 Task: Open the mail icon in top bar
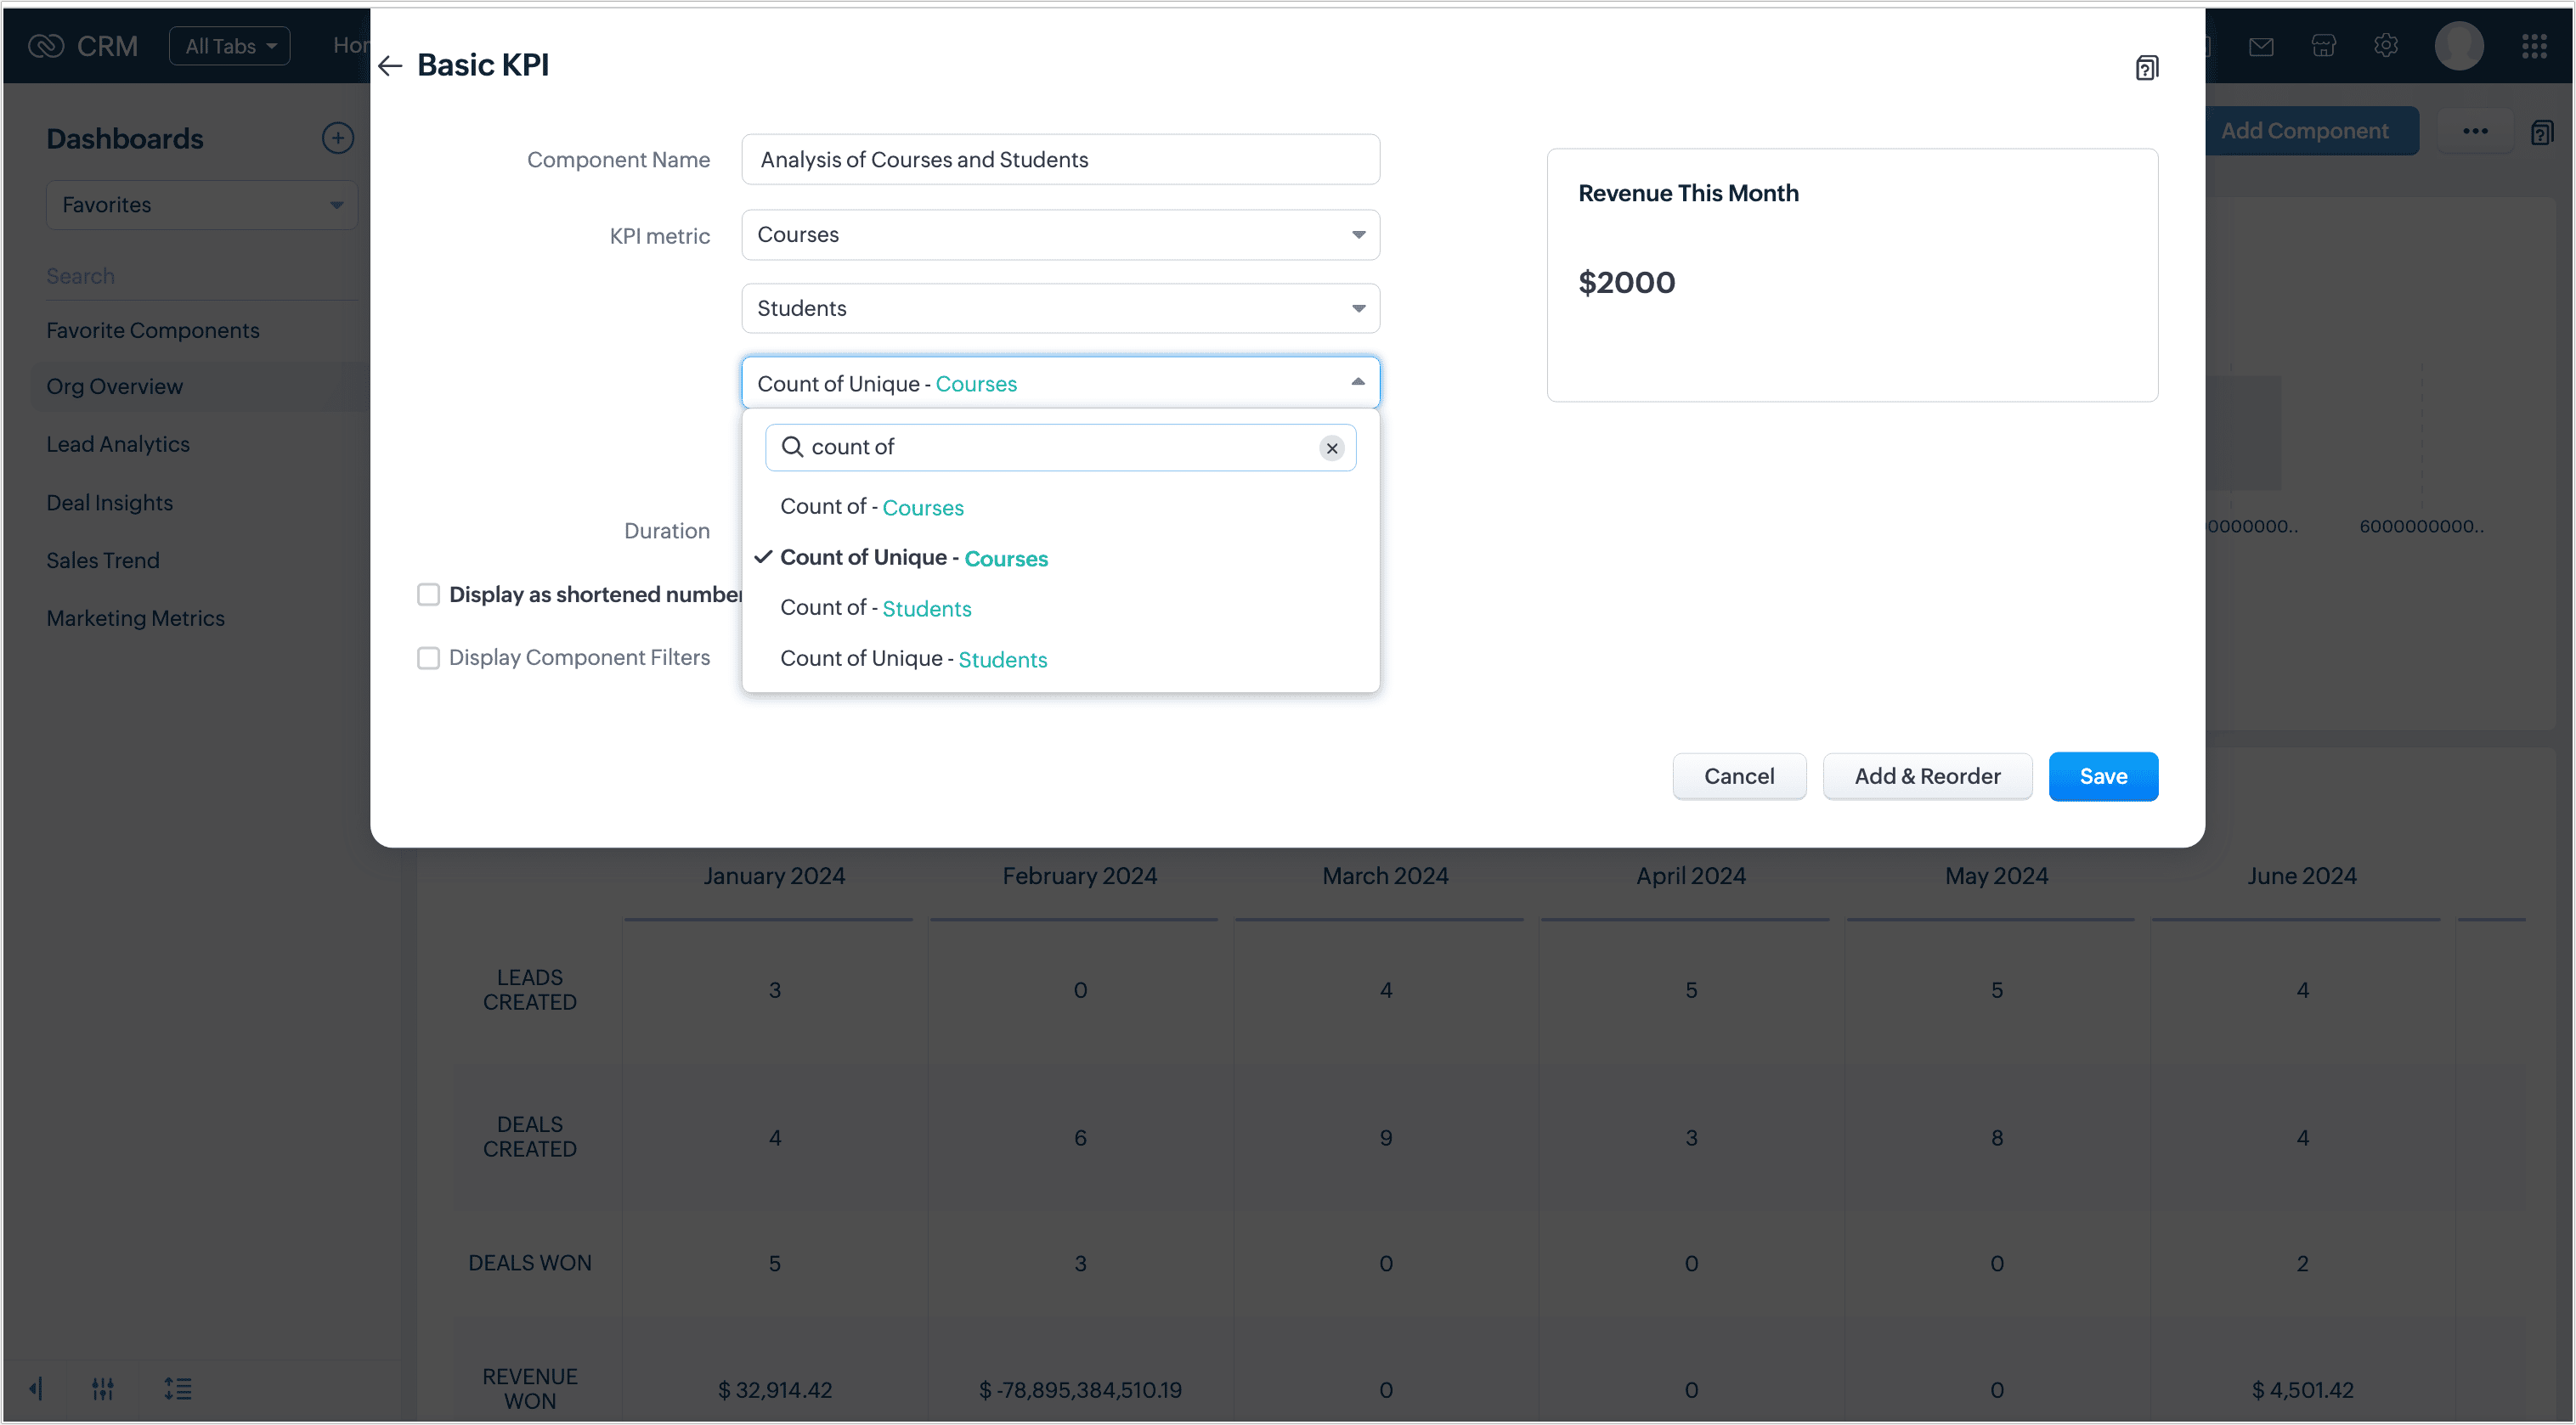tap(2261, 46)
